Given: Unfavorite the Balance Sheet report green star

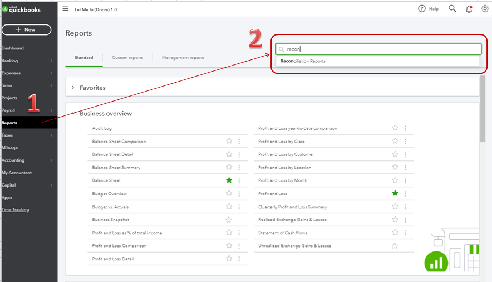Looking at the screenshot, I should click(229, 180).
